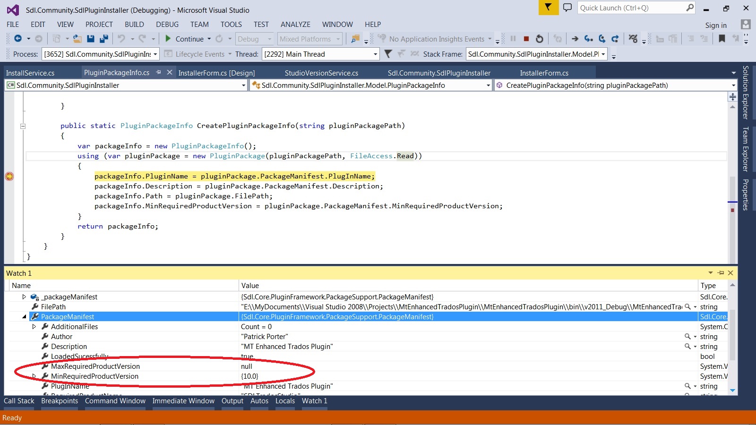Click the Step Into icon

[x=588, y=39]
